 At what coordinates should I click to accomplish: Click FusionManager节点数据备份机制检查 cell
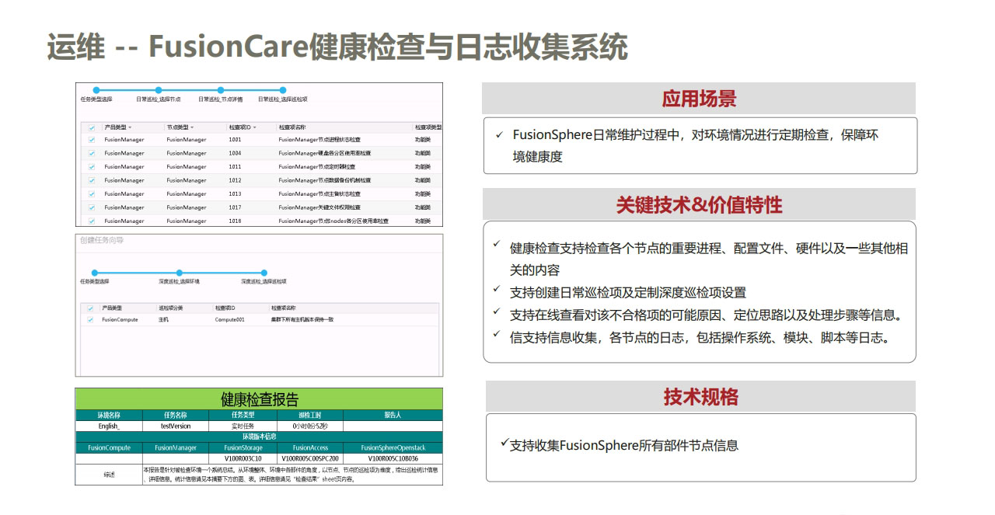(325, 180)
